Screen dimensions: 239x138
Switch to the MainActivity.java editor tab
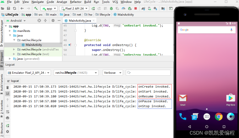(79, 20)
